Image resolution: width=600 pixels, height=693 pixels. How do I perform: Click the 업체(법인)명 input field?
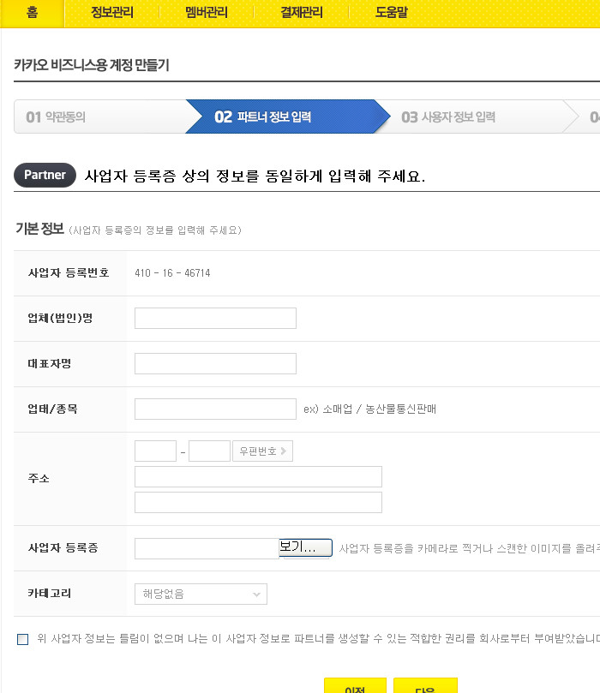[x=215, y=318]
